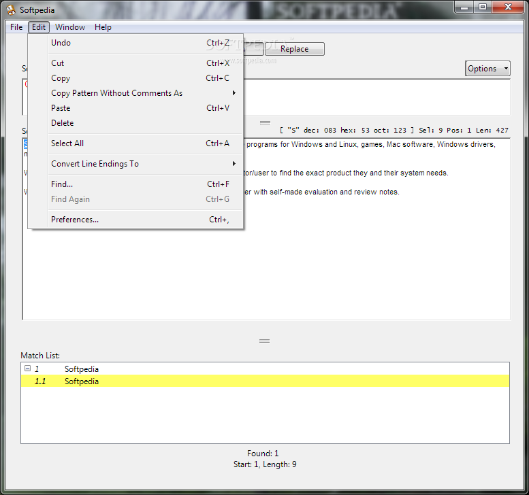This screenshot has width=529, height=495.
Task: Expand Convert Line Endings To submenu
Action: (x=145, y=164)
